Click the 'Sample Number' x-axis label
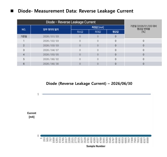This screenshot has height=157, width=167. click(96, 146)
